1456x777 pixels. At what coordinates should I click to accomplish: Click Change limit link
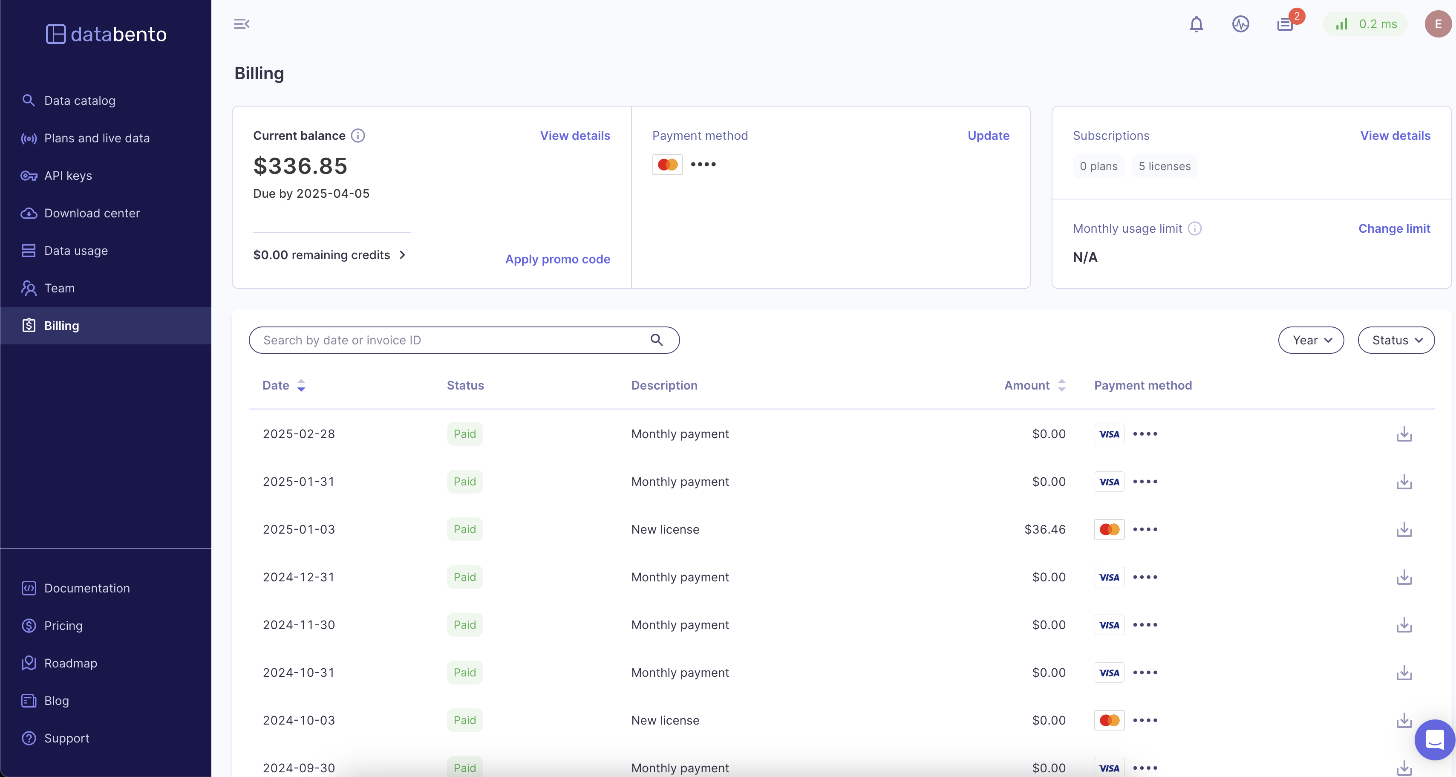point(1394,228)
